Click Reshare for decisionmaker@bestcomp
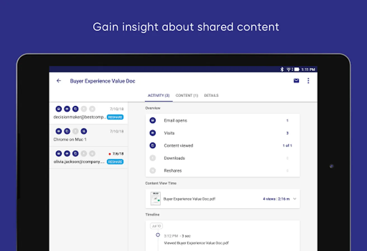The image size is (367, 251). pos(115,117)
